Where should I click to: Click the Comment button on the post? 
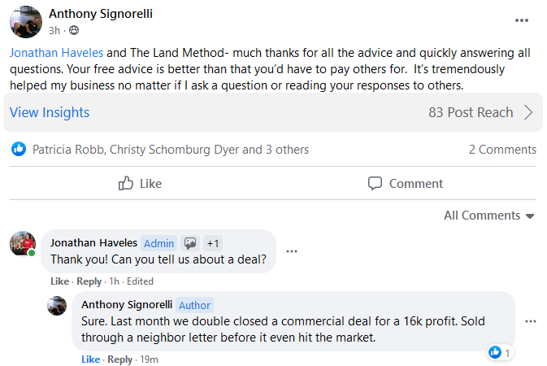(405, 183)
